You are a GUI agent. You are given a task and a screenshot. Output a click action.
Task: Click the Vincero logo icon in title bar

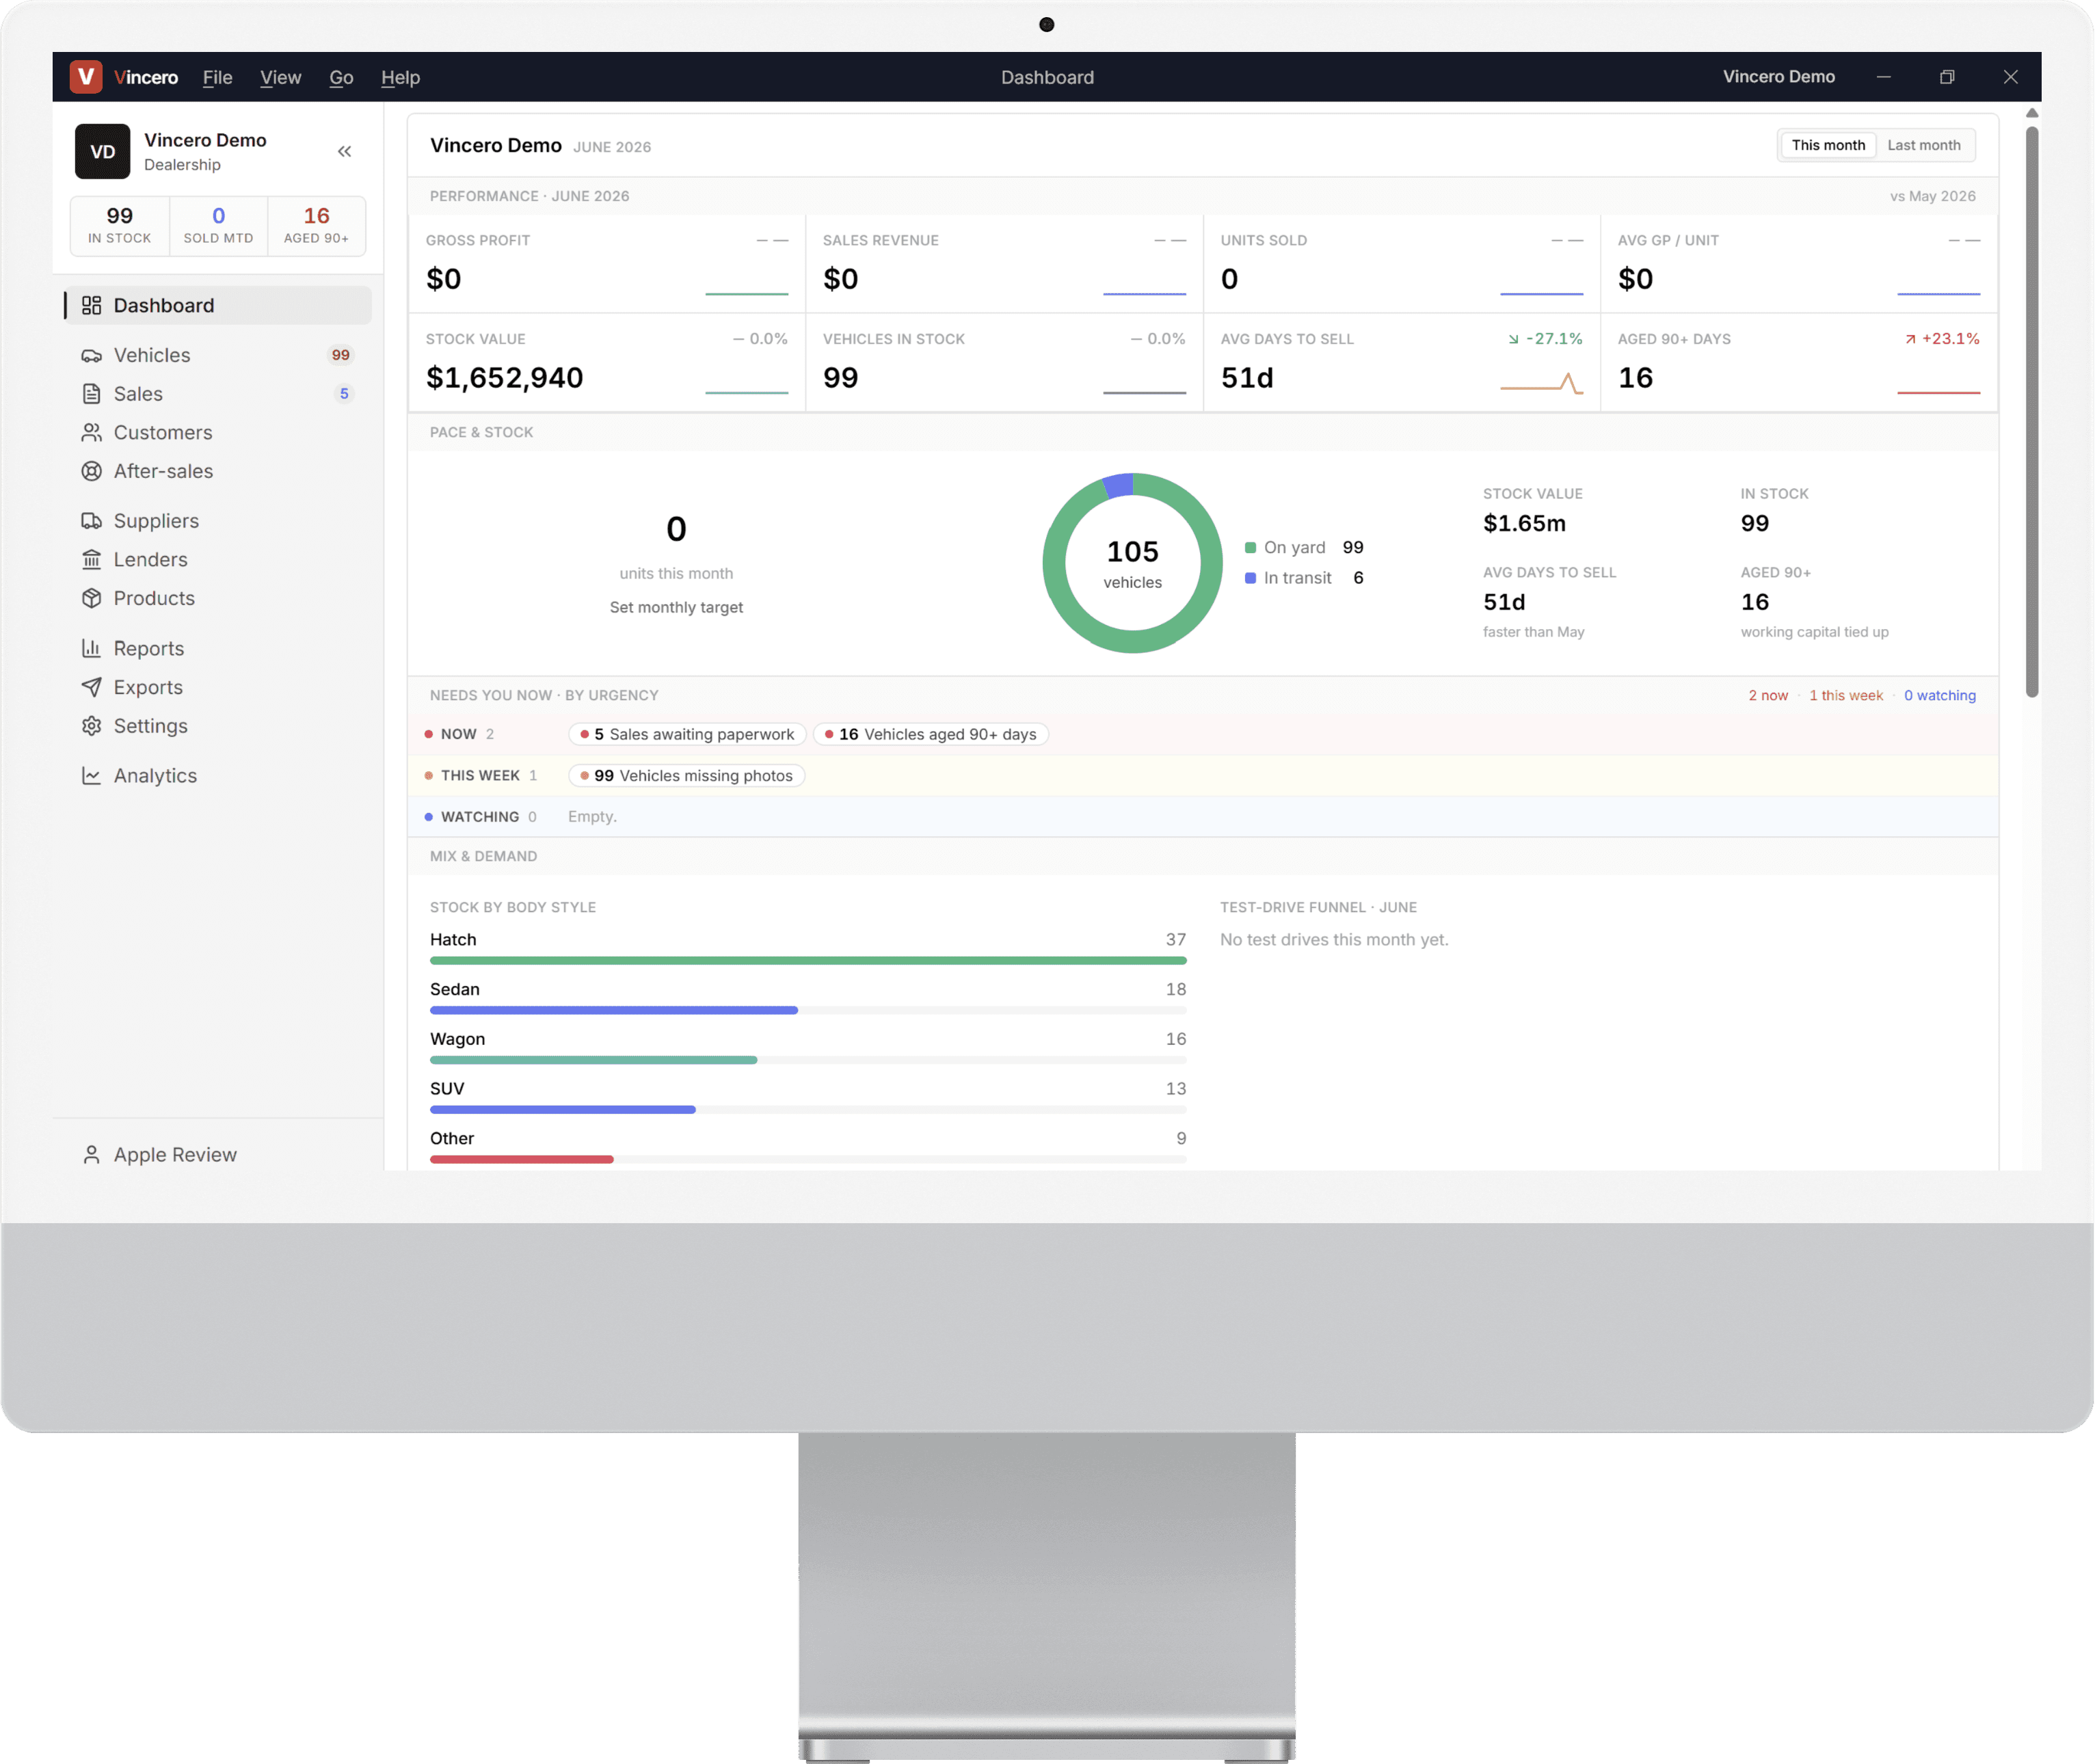pyautogui.click(x=86, y=77)
